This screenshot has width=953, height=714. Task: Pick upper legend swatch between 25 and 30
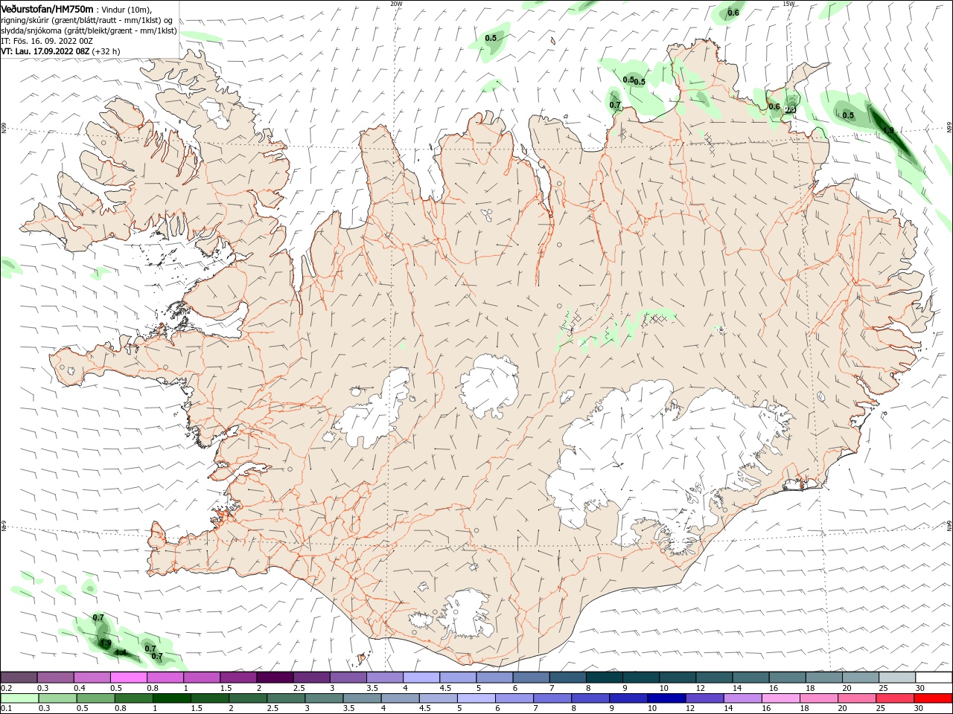(896, 678)
